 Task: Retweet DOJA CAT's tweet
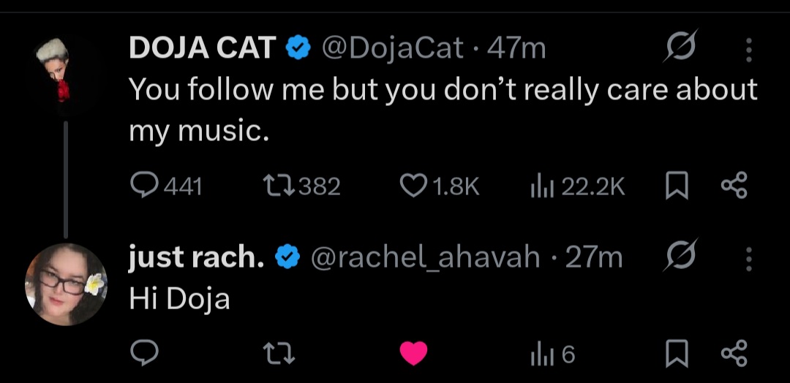click(x=279, y=187)
